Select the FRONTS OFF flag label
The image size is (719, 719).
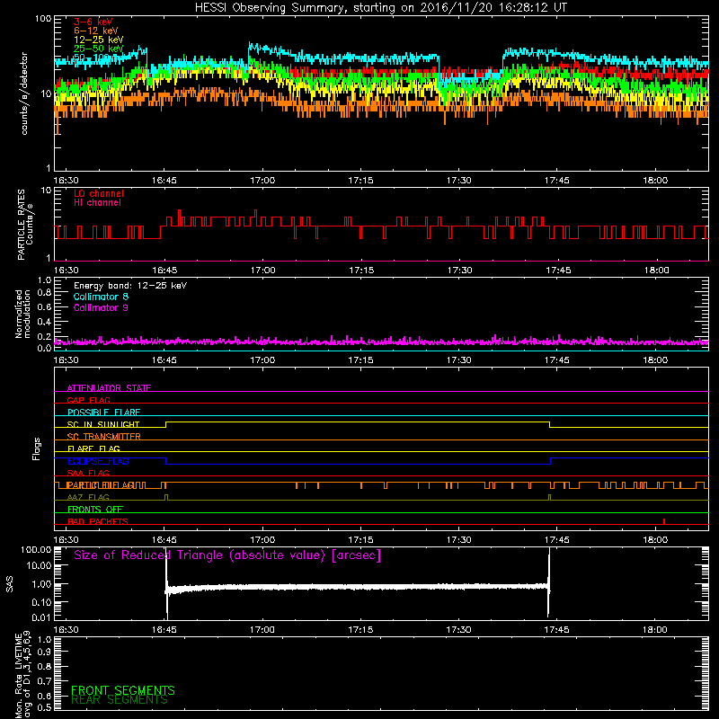[95, 509]
